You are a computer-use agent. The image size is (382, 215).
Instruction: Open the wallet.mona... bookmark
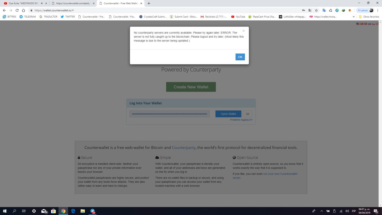pyautogui.click(x=323, y=17)
